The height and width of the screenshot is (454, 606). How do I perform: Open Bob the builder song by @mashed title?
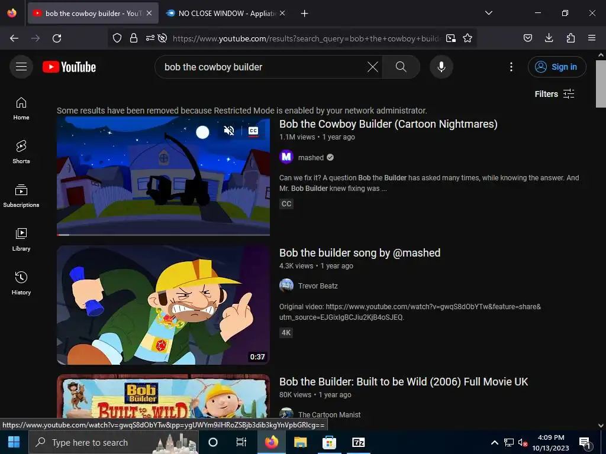coord(360,253)
